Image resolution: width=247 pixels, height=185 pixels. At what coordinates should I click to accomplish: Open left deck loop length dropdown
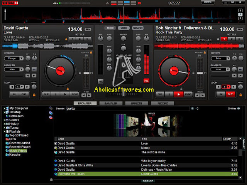(x=22, y=87)
